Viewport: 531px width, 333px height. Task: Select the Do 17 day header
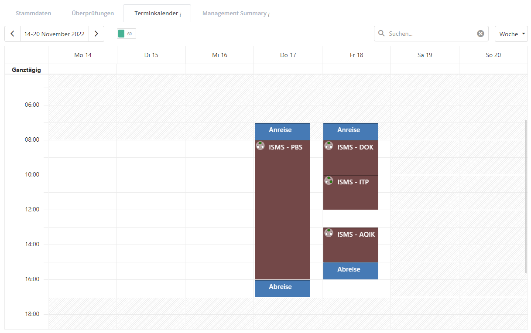point(288,55)
